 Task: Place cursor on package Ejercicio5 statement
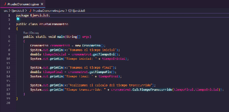point(33,15)
